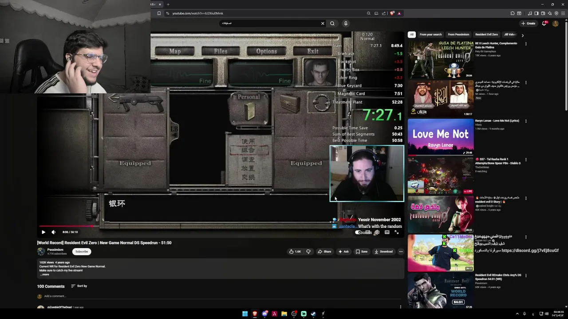This screenshot has height=319, width=568.
Task: Share the speedrun video
Action: pos(324,252)
